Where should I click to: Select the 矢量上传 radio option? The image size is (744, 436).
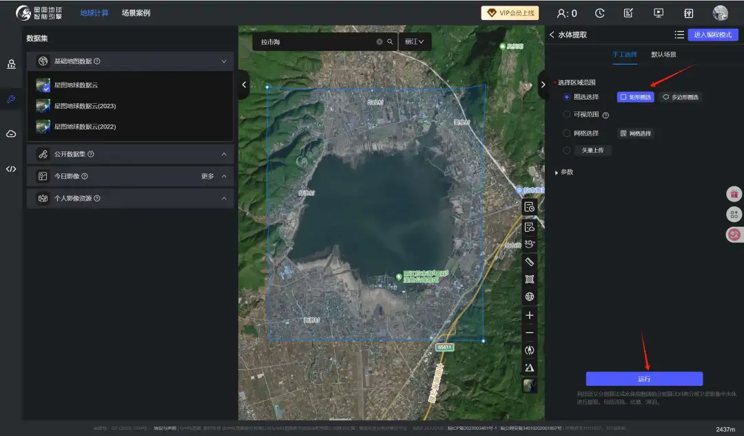[566, 150]
